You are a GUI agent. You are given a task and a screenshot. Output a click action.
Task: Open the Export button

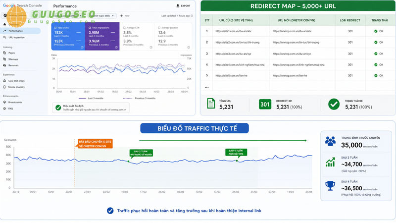pos(183,5)
